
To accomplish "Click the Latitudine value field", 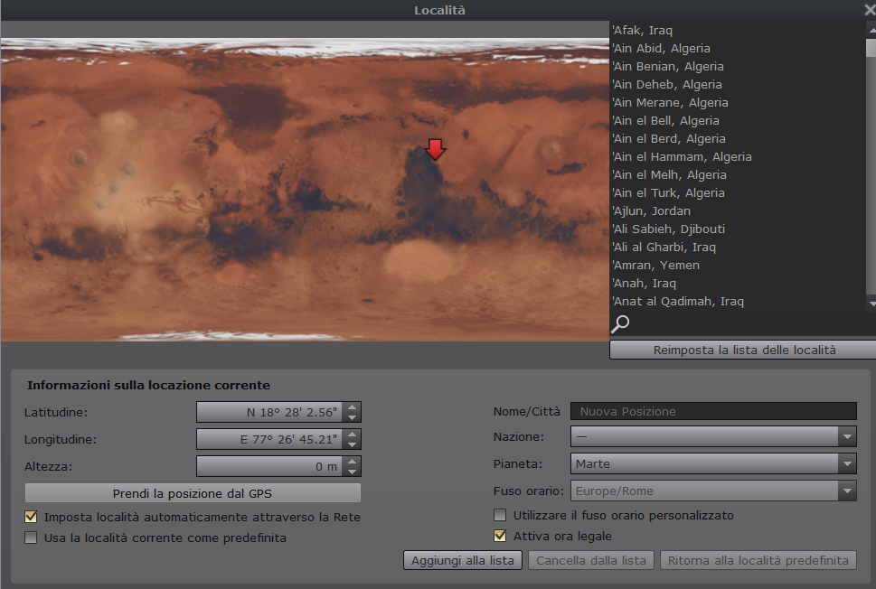I will click(270, 412).
